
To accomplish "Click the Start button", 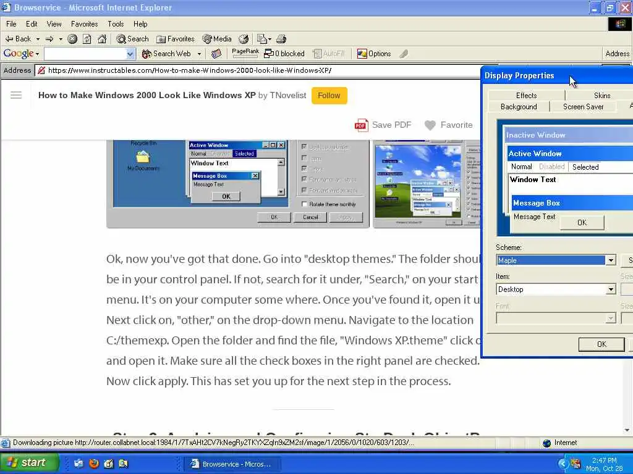I will coord(30,463).
